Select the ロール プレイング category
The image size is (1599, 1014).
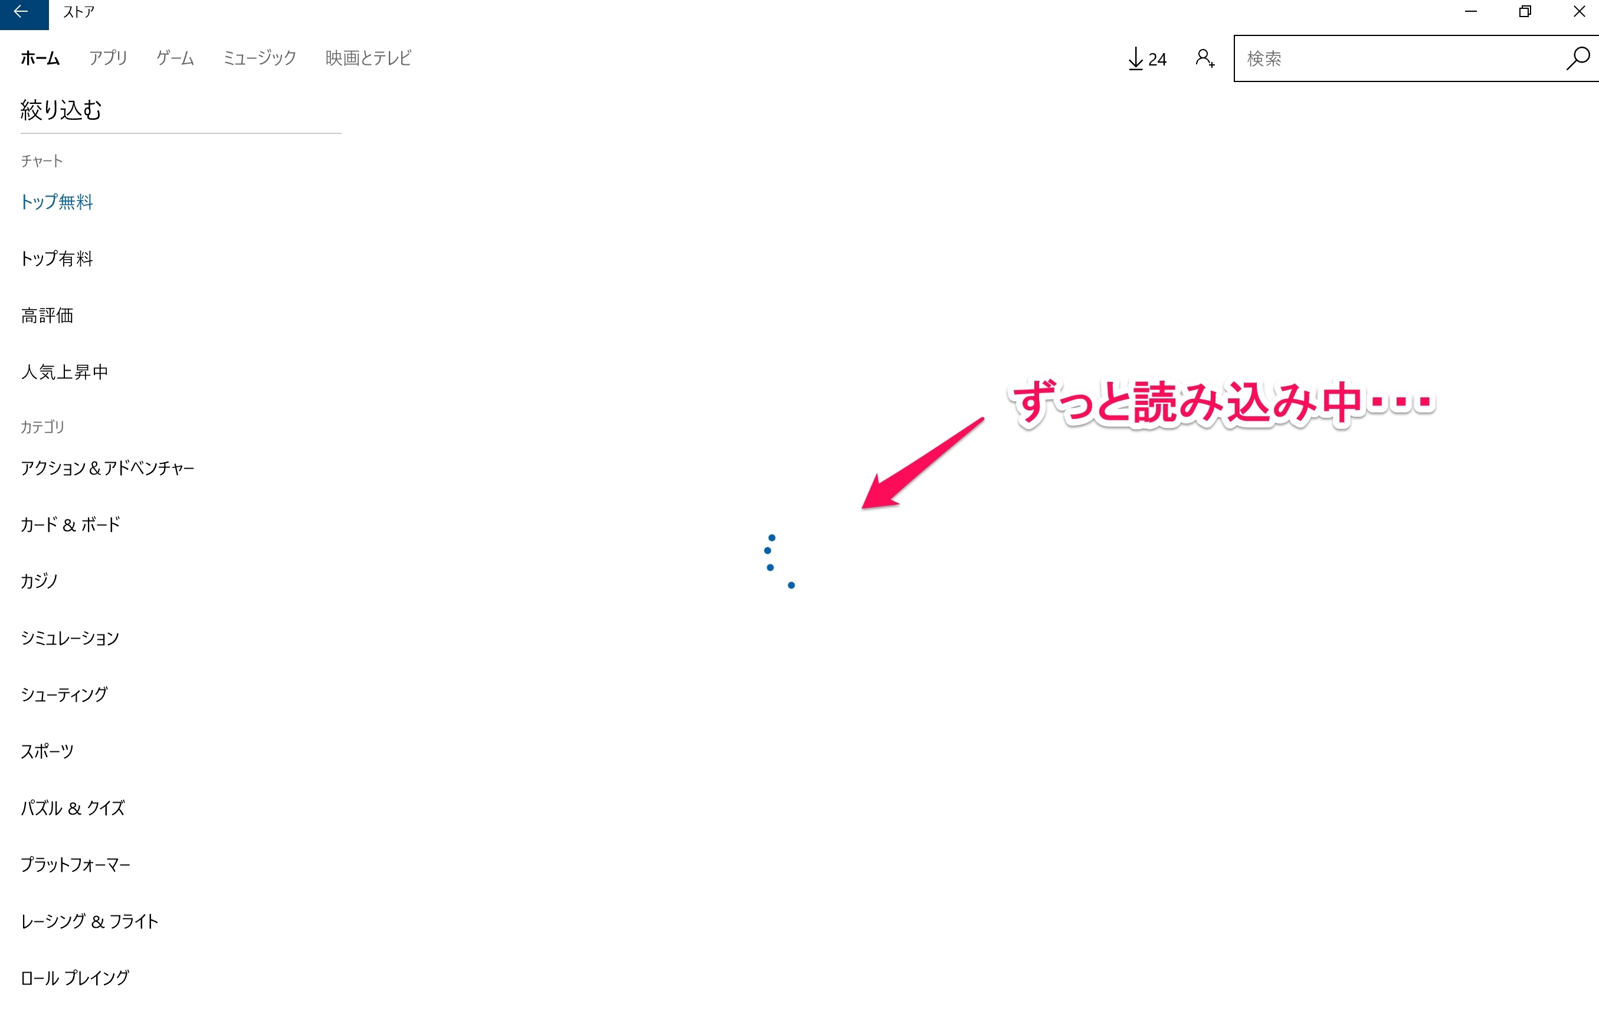click(75, 977)
